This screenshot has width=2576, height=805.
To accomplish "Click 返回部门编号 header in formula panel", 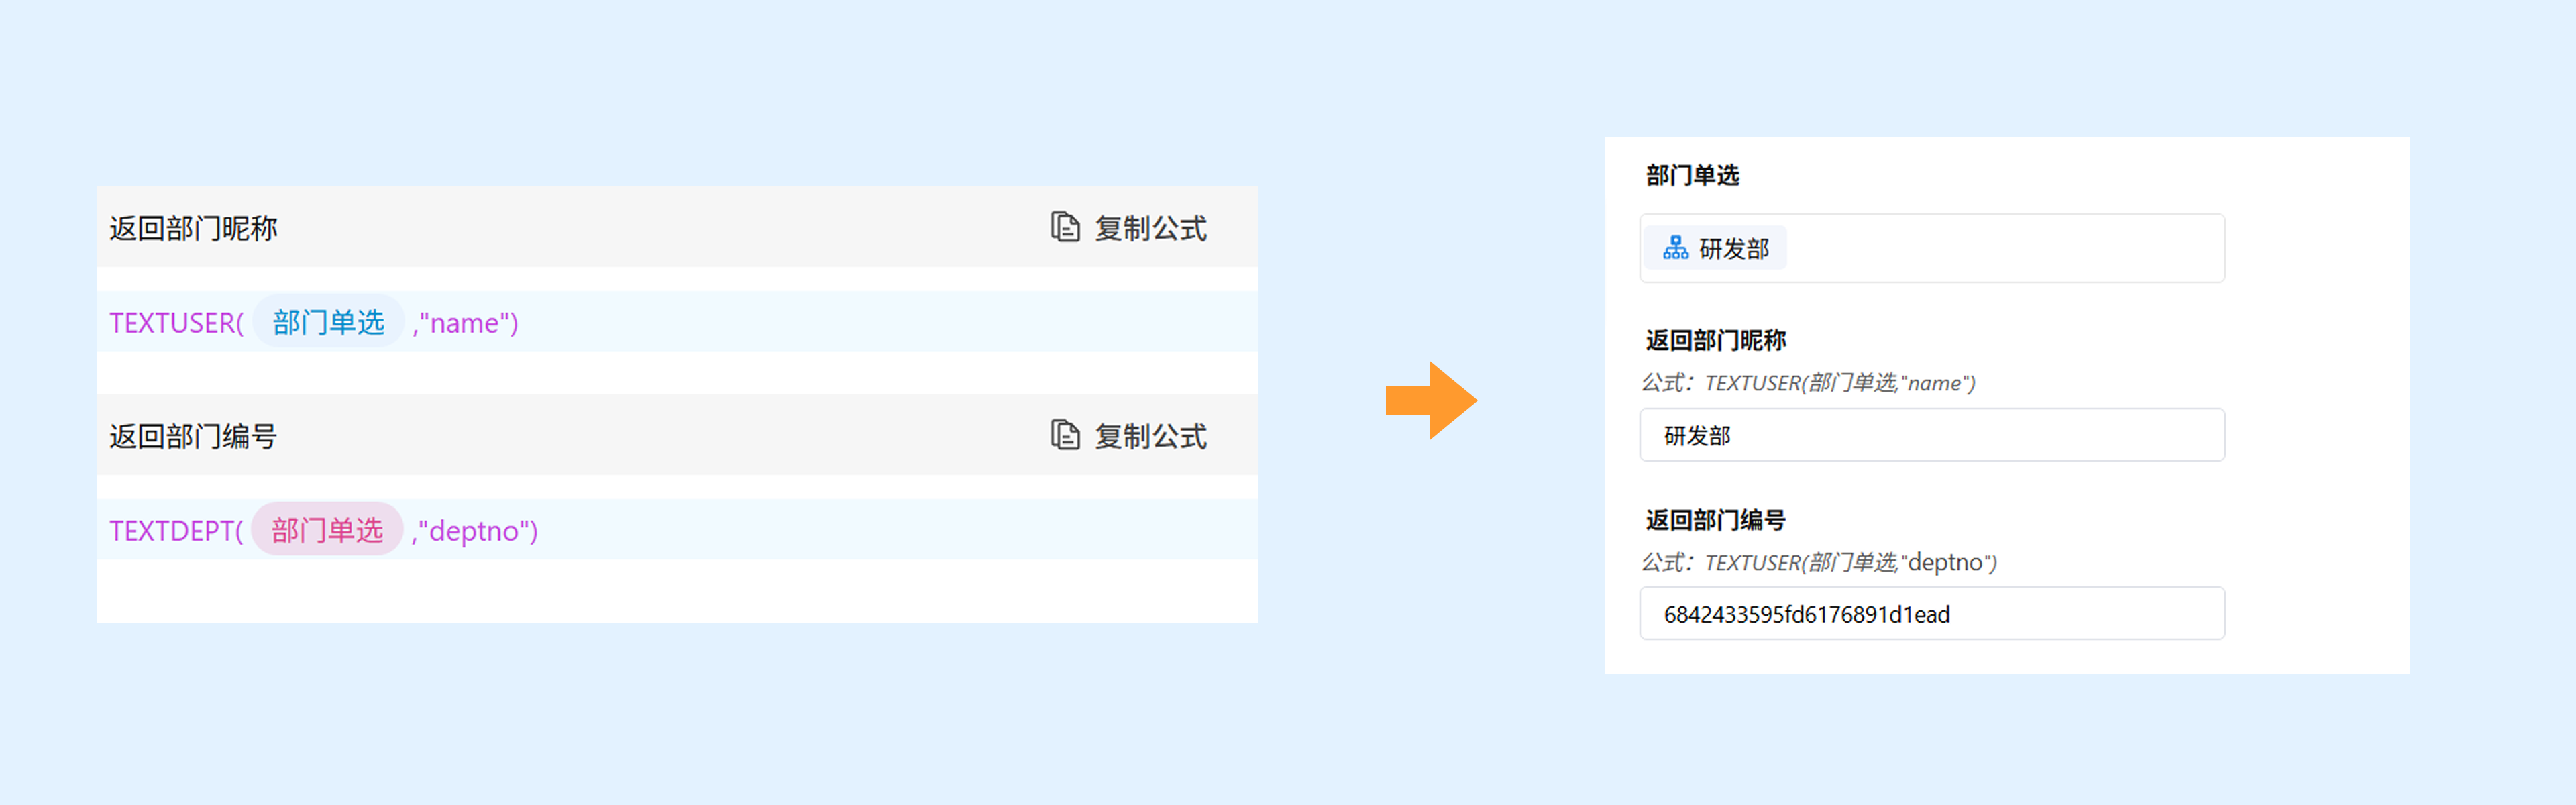I will pos(193,437).
